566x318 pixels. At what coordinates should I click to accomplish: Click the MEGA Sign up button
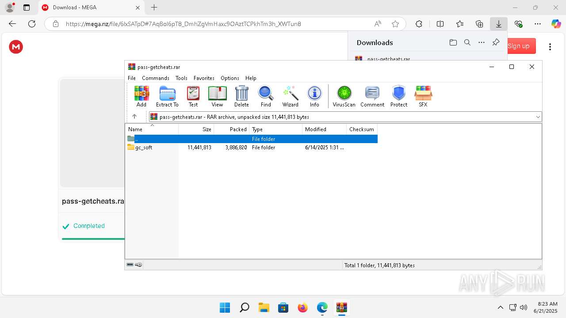click(x=521, y=46)
